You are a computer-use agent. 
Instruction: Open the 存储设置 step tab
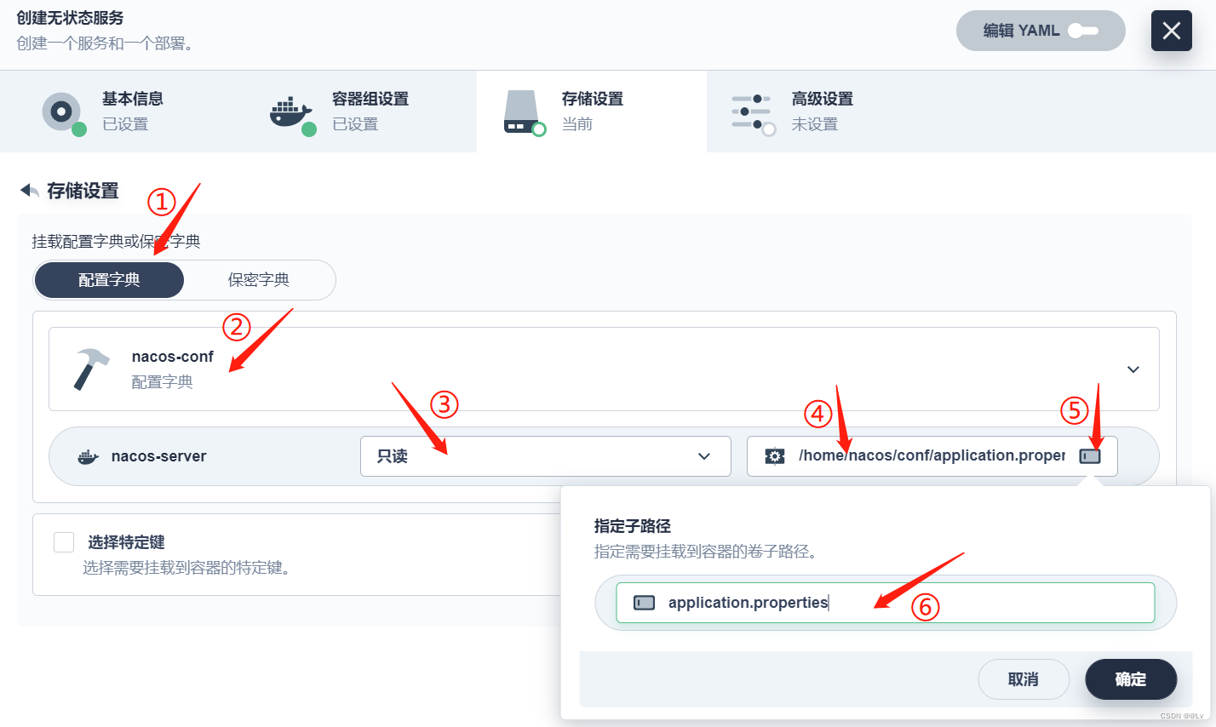click(592, 112)
